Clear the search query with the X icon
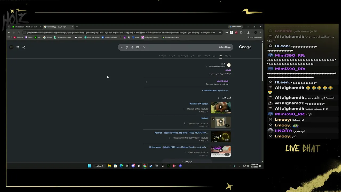 pyautogui.click(x=144, y=47)
